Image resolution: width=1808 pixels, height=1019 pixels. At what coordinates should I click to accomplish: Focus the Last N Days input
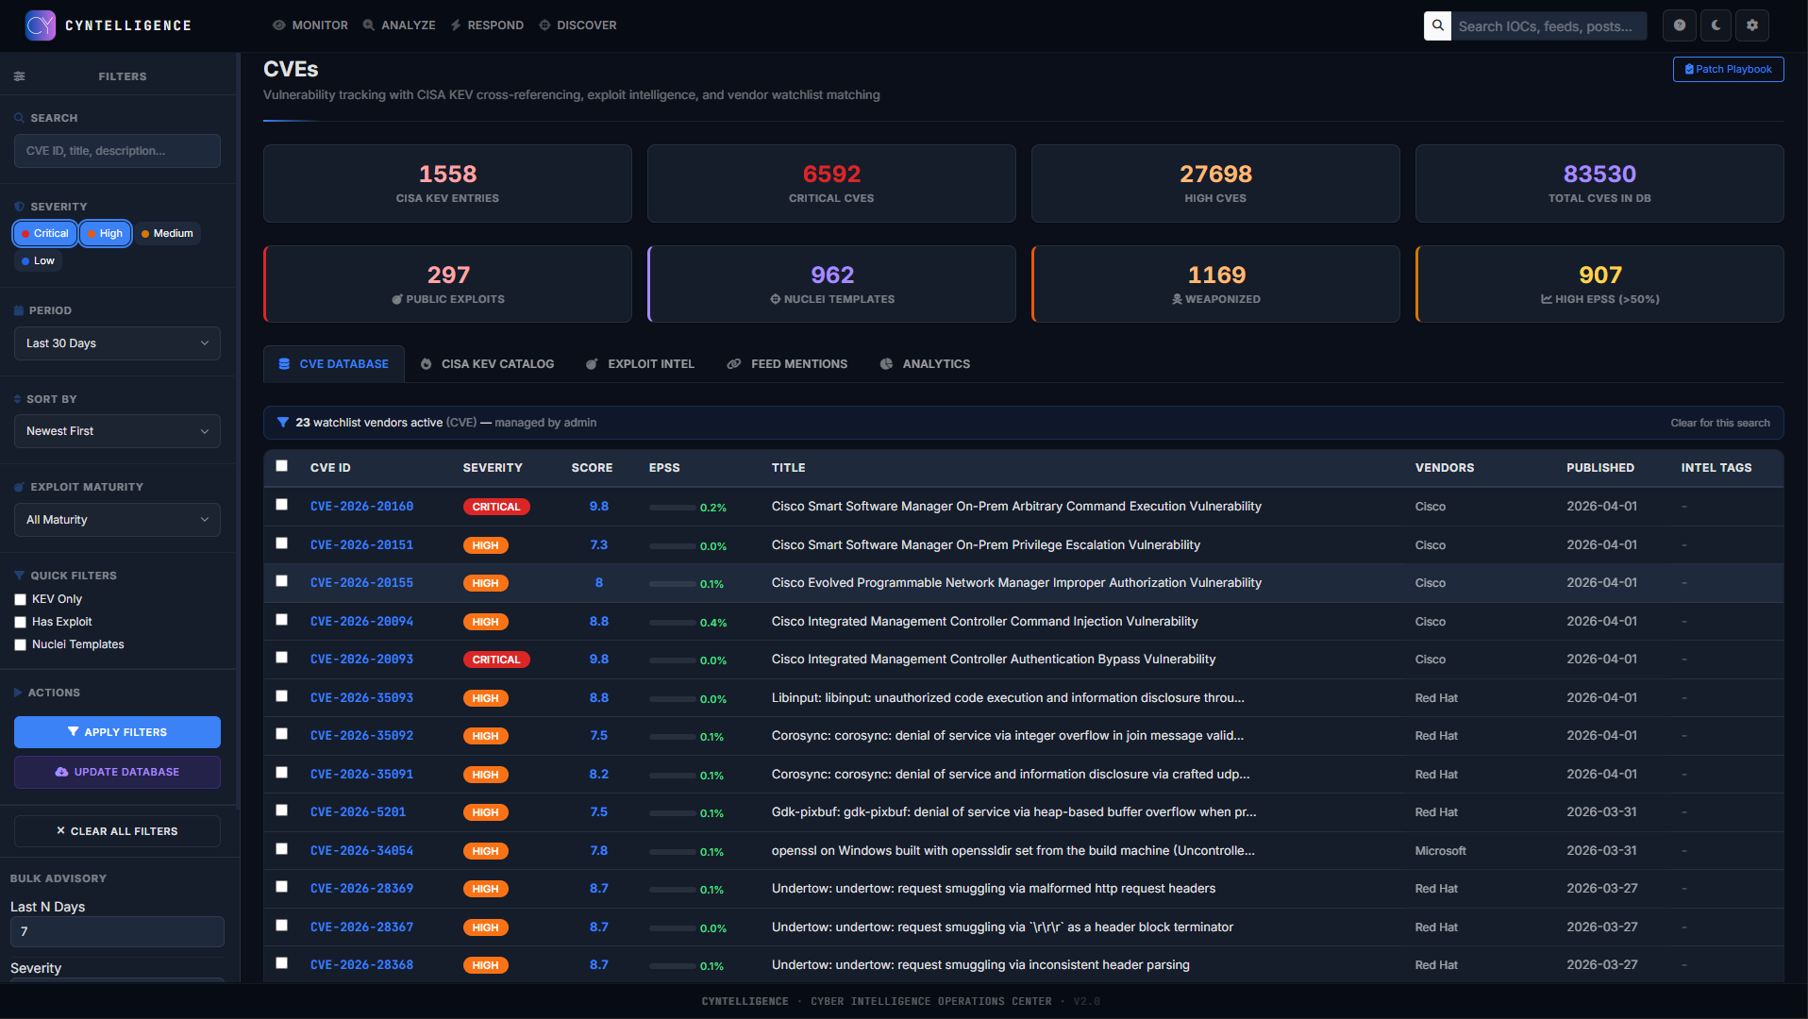[x=117, y=931]
